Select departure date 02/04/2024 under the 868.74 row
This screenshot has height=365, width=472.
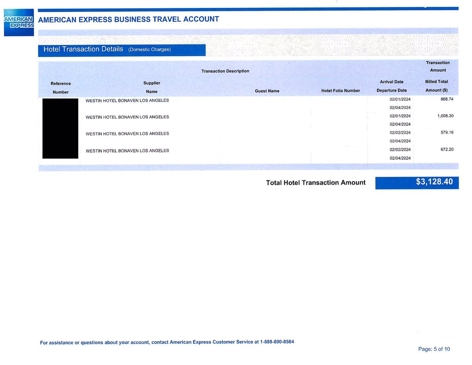(400, 107)
